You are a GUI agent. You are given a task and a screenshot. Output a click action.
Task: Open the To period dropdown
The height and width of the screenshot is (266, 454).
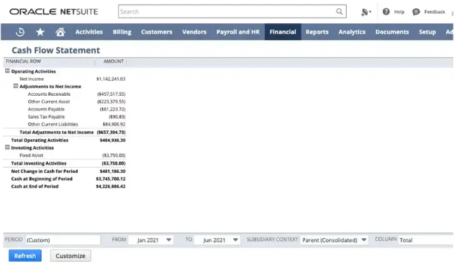click(235, 240)
